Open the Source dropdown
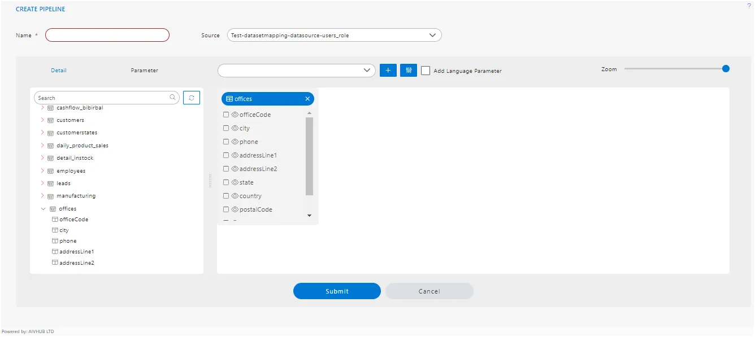 point(334,35)
